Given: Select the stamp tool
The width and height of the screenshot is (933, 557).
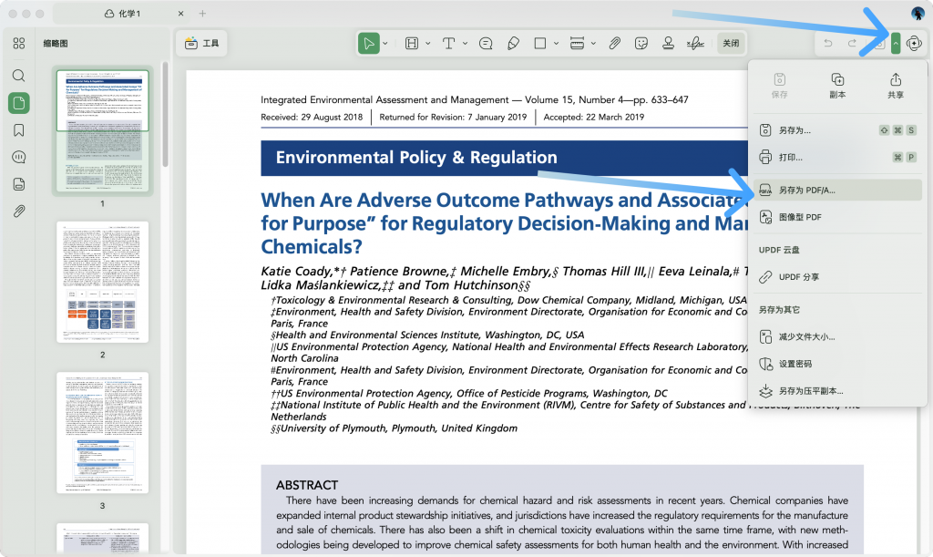Looking at the screenshot, I should tap(668, 44).
